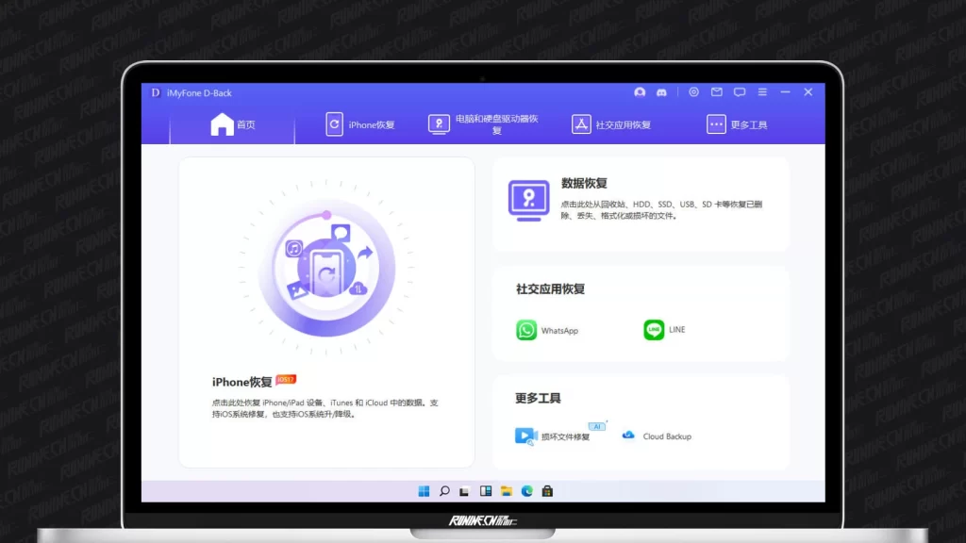Select the 社交应用恢复 tab

611,124
